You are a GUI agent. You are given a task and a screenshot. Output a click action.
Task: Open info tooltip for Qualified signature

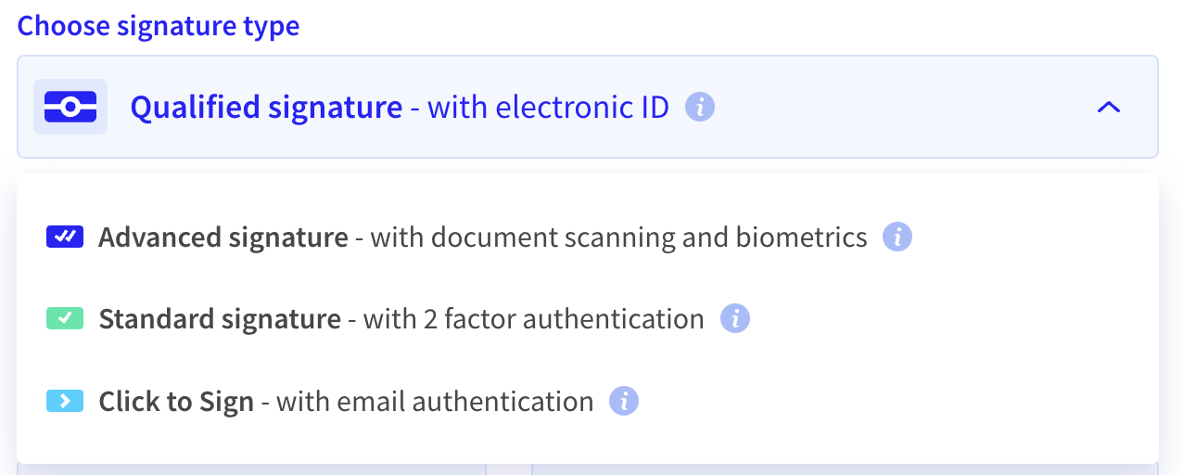pyautogui.click(x=700, y=108)
